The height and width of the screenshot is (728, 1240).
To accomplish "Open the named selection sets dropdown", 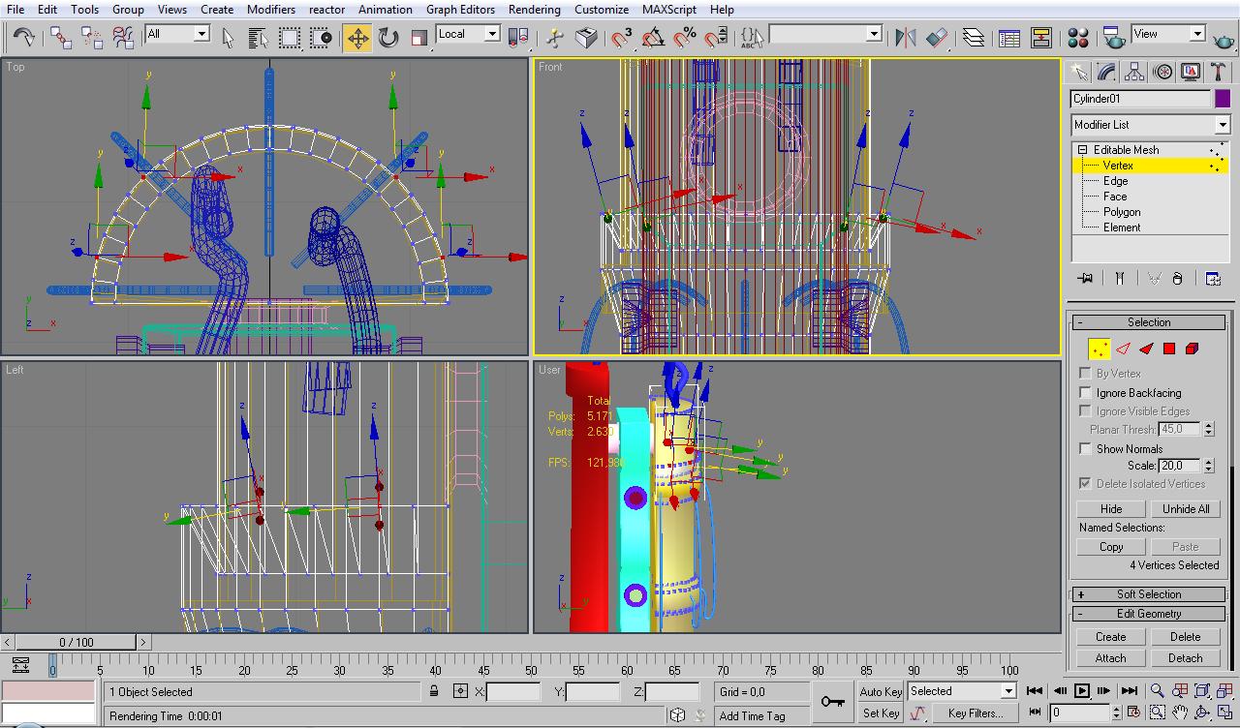I will point(824,34).
